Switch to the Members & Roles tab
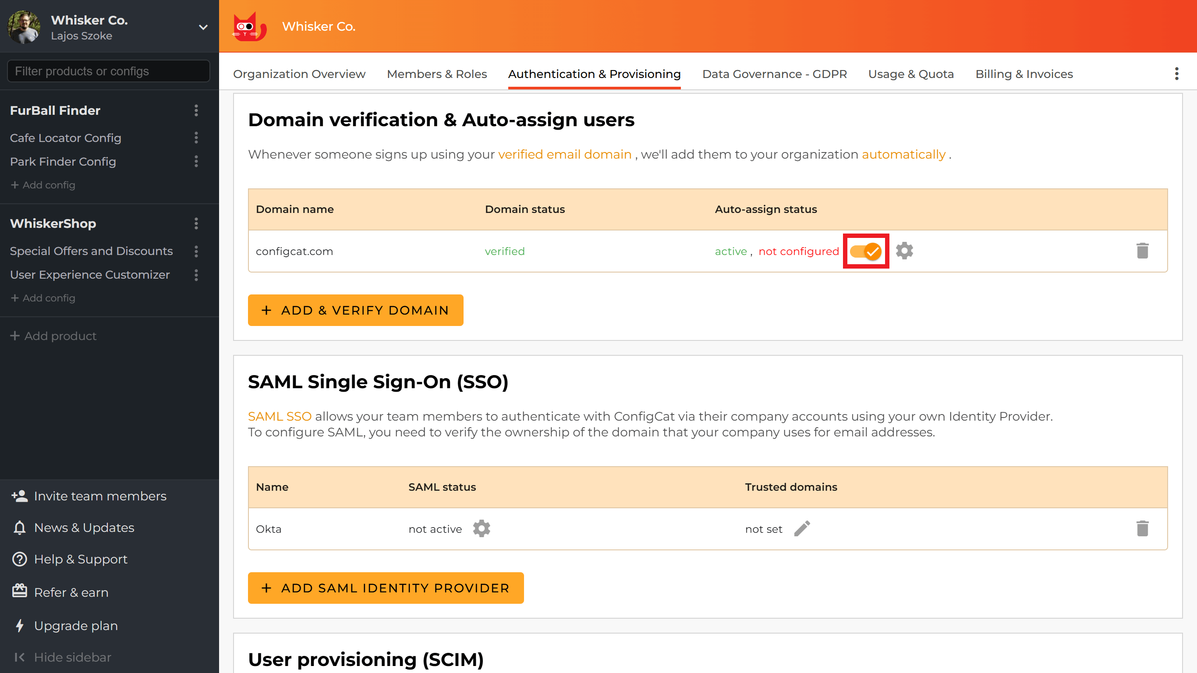1197x673 pixels. coord(437,74)
